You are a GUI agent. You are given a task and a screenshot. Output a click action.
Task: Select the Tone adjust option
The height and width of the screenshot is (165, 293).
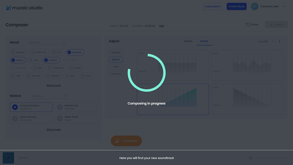point(116,67)
